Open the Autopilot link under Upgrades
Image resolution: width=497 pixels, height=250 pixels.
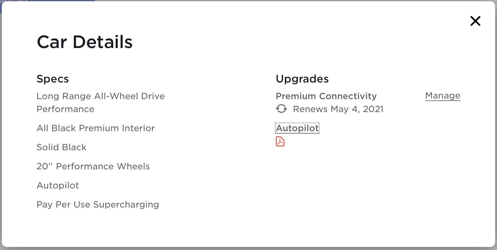297,128
